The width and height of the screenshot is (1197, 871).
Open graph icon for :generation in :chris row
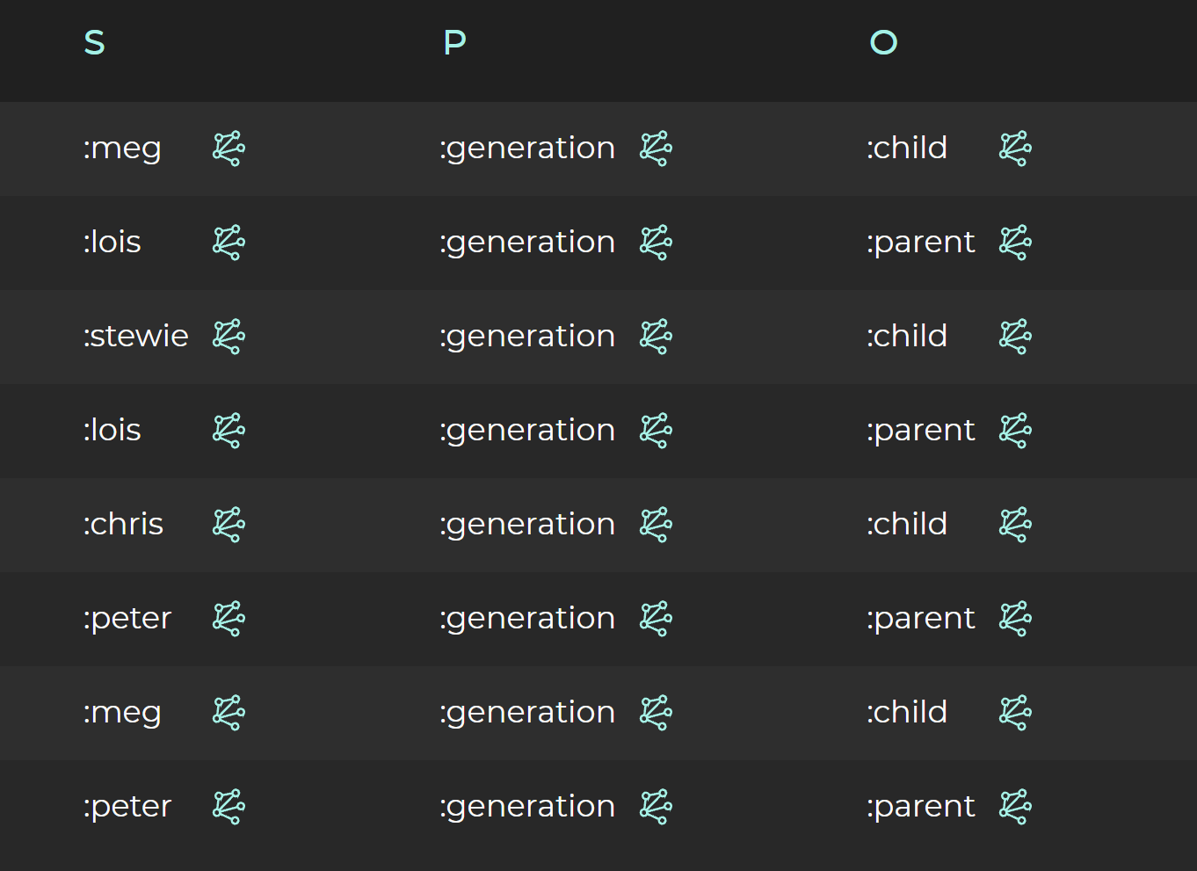656,525
